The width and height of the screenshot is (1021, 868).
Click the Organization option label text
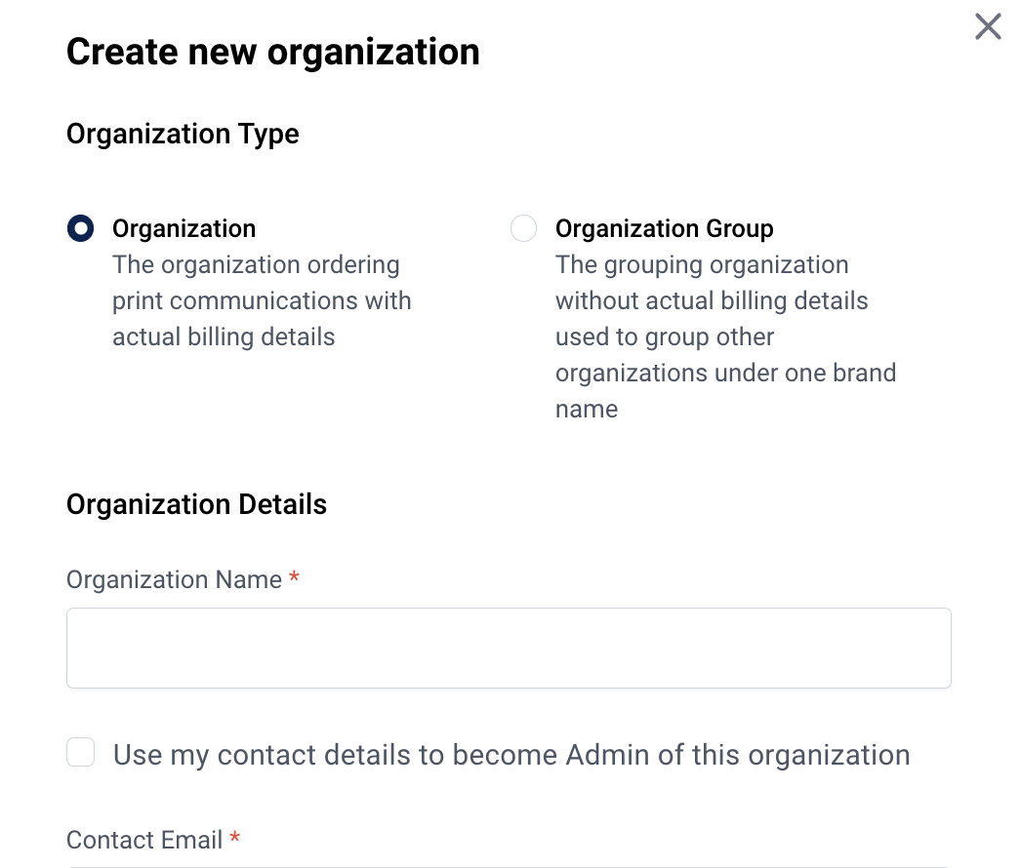[184, 229]
